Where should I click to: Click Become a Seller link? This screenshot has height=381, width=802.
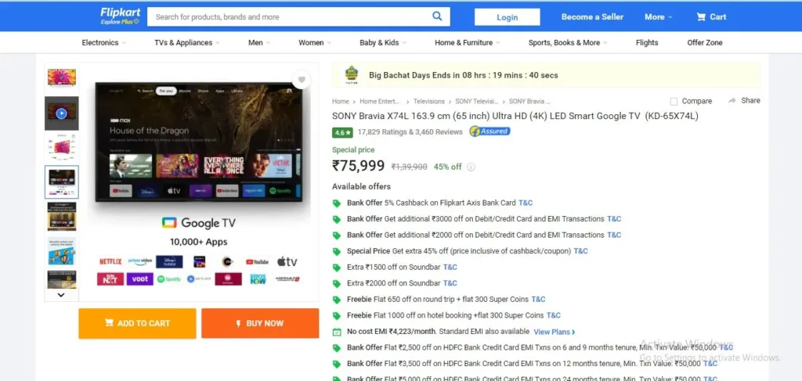pyautogui.click(x=592, y=17)
